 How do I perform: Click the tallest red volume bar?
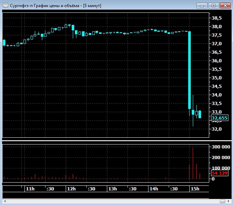tap(193, 164)
